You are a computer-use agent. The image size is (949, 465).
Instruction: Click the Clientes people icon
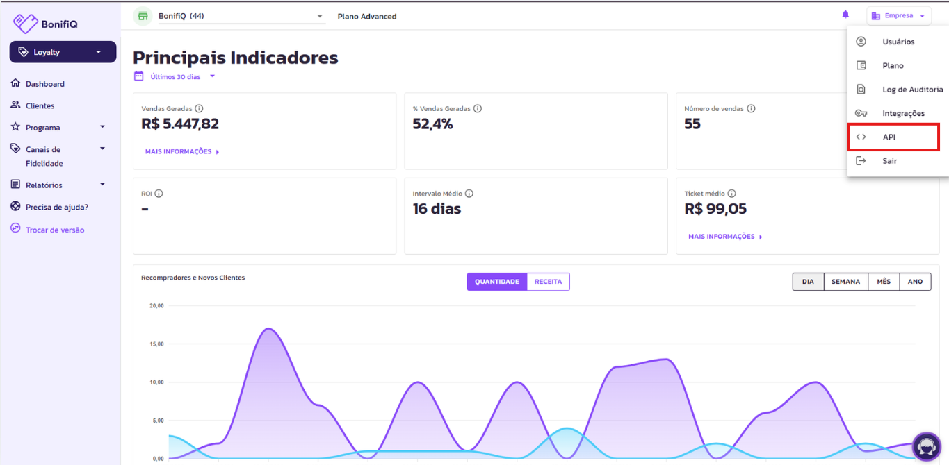[15, 105]
